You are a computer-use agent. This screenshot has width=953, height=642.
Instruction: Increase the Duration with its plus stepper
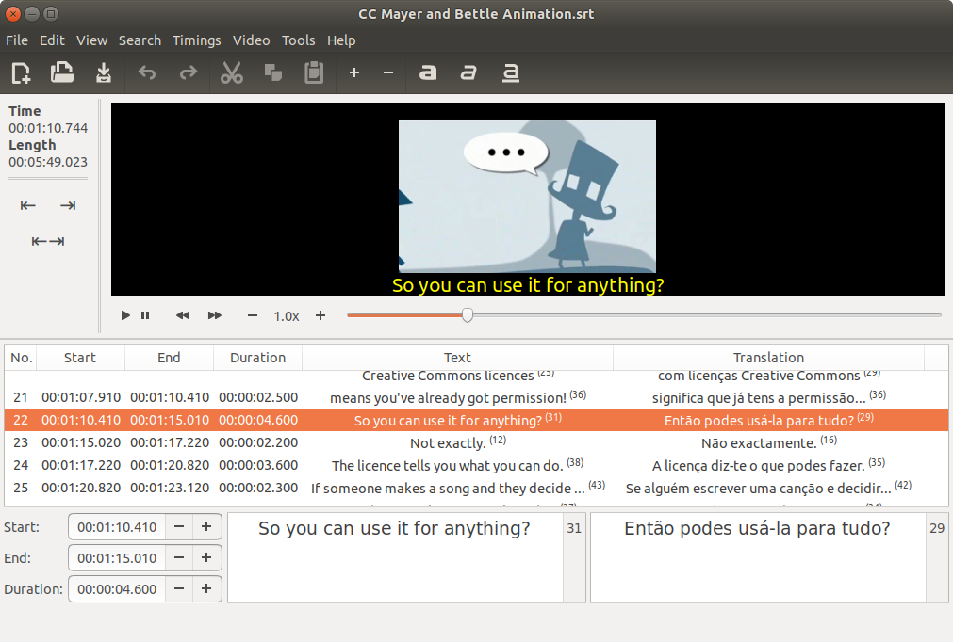pyautogui.click(x=205, y=588)
